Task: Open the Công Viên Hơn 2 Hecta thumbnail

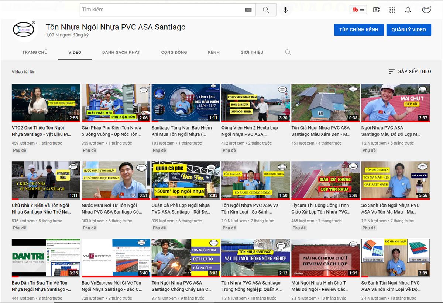Action: 256,103
